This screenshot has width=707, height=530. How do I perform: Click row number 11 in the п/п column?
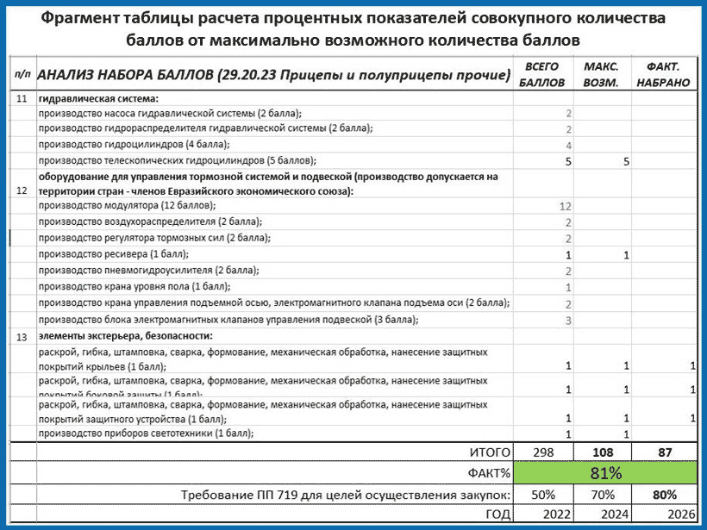click(20, 97)
